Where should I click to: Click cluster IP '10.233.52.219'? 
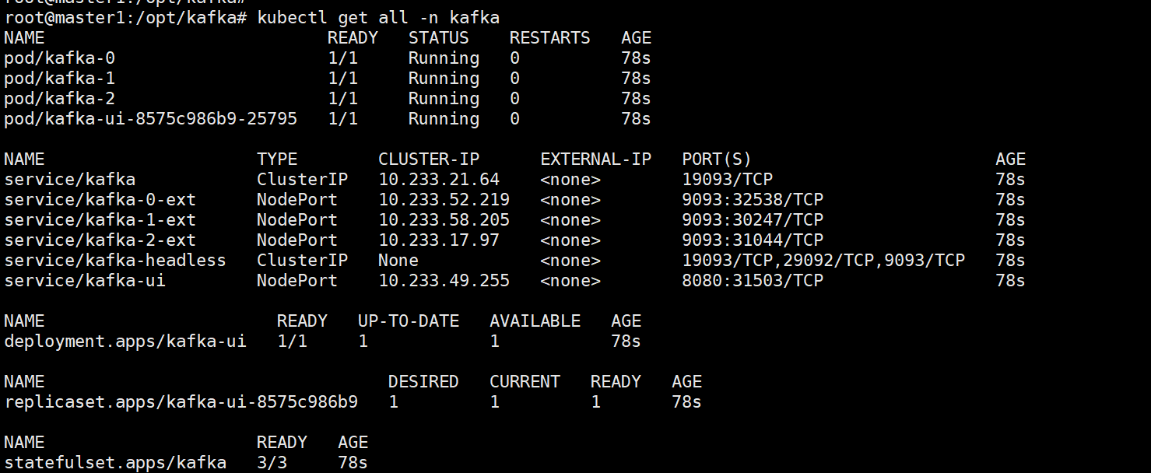(x=444, y=200)
